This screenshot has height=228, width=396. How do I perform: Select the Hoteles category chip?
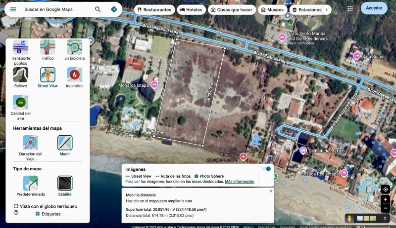[x=190, y=9]
